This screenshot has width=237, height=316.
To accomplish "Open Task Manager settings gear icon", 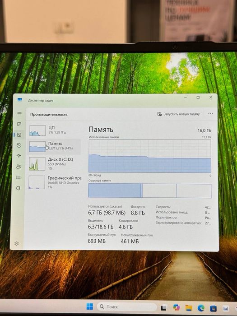I will tap(17, 243).
